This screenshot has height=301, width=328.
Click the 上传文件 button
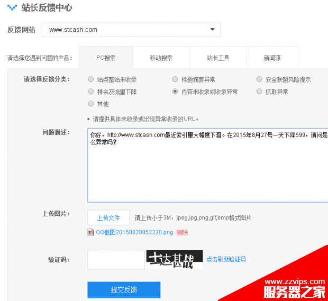108,217
